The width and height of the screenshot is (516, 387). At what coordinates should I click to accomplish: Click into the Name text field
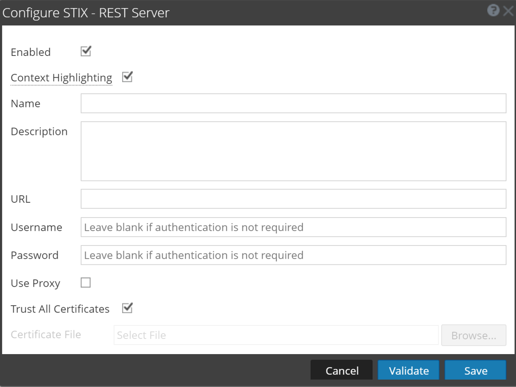[x=293, y=103]
